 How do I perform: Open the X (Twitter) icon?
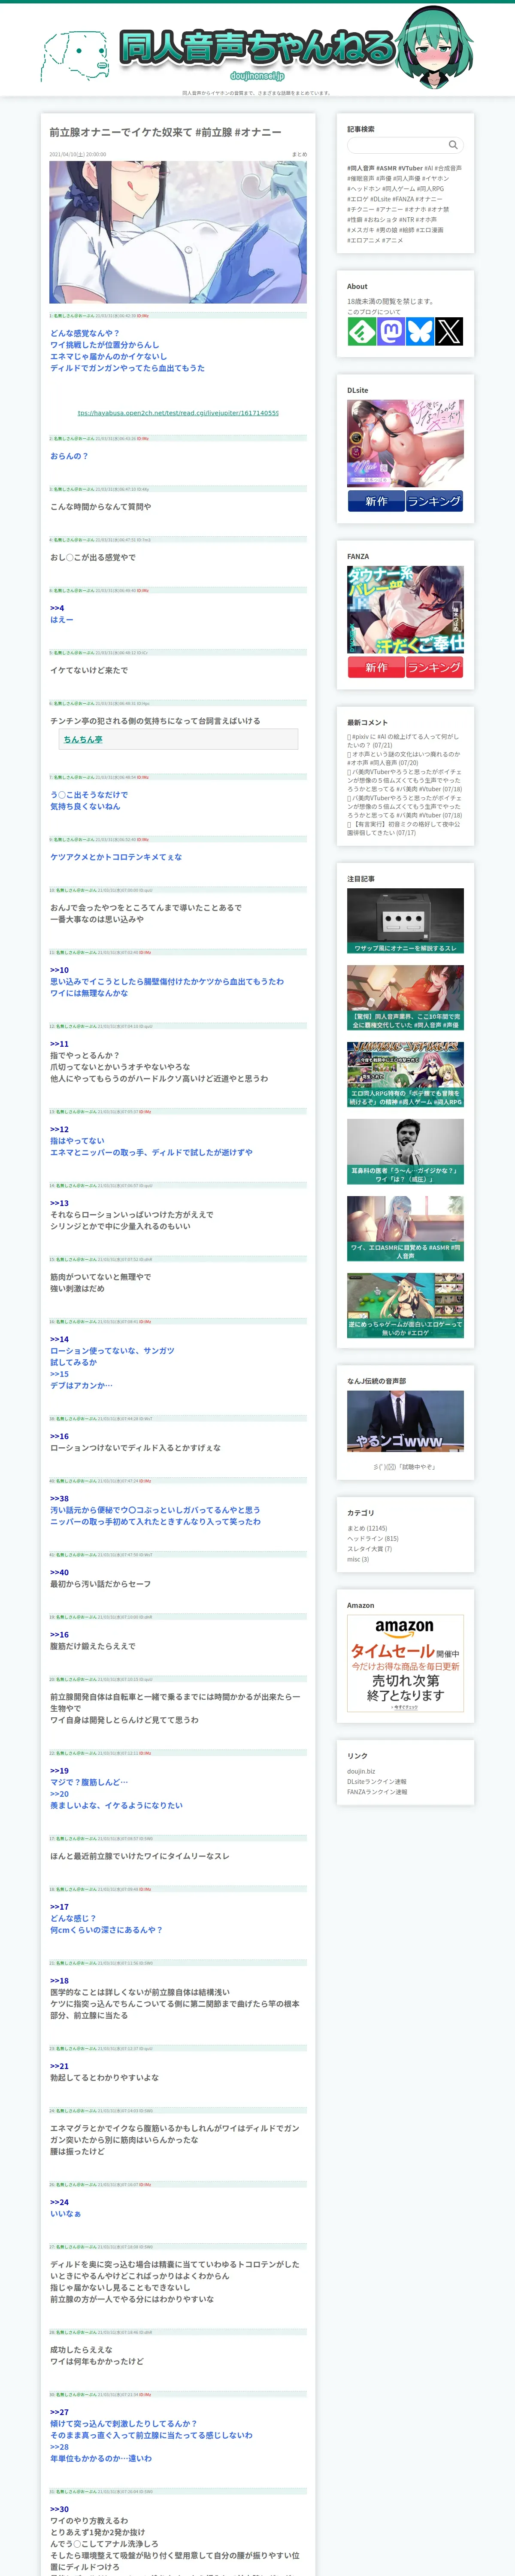tap(449, 331)
